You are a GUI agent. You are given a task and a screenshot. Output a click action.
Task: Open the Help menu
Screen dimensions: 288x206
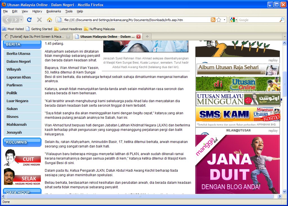80,11
